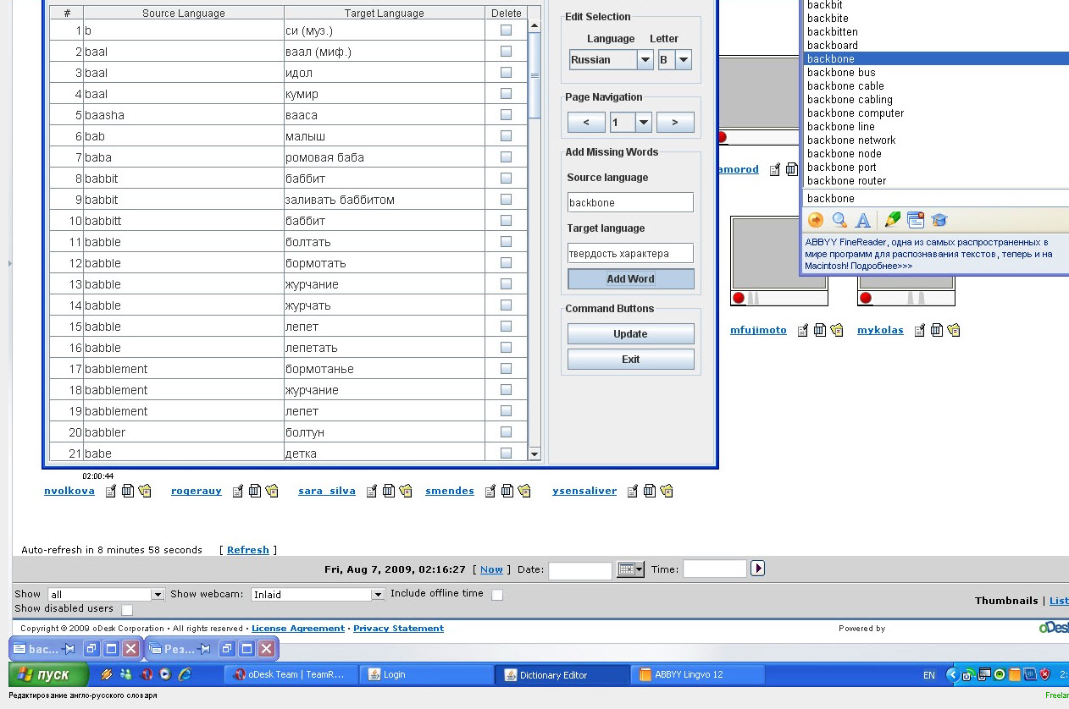Open the Privacy Statement link
The image size is (1069, 709).
pos(398,629)
